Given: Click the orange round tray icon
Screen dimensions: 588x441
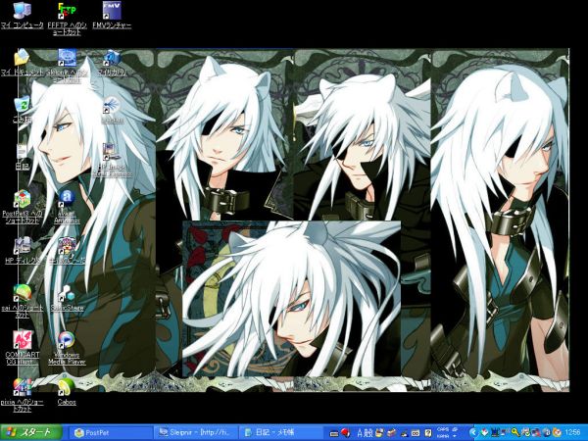Looking at the screenshot, I should coord(557,433).
